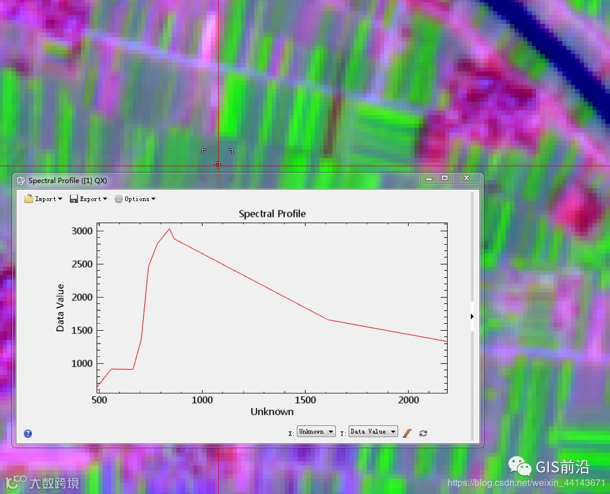
Task: Click the 2000 X axis tick label
Action: pos(409,400)
